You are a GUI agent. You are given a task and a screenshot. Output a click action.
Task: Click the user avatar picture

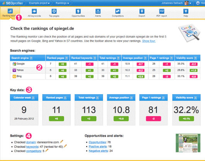[186, 3]
